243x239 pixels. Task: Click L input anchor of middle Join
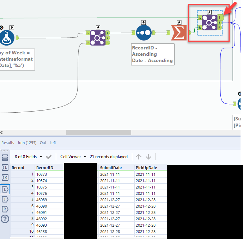pos(88,33)
